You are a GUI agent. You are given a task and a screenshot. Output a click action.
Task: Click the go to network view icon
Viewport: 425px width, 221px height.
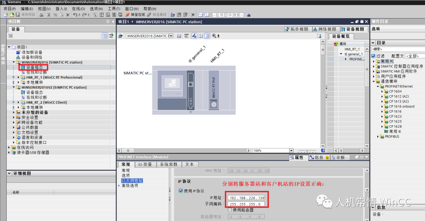tap(121, 36)
